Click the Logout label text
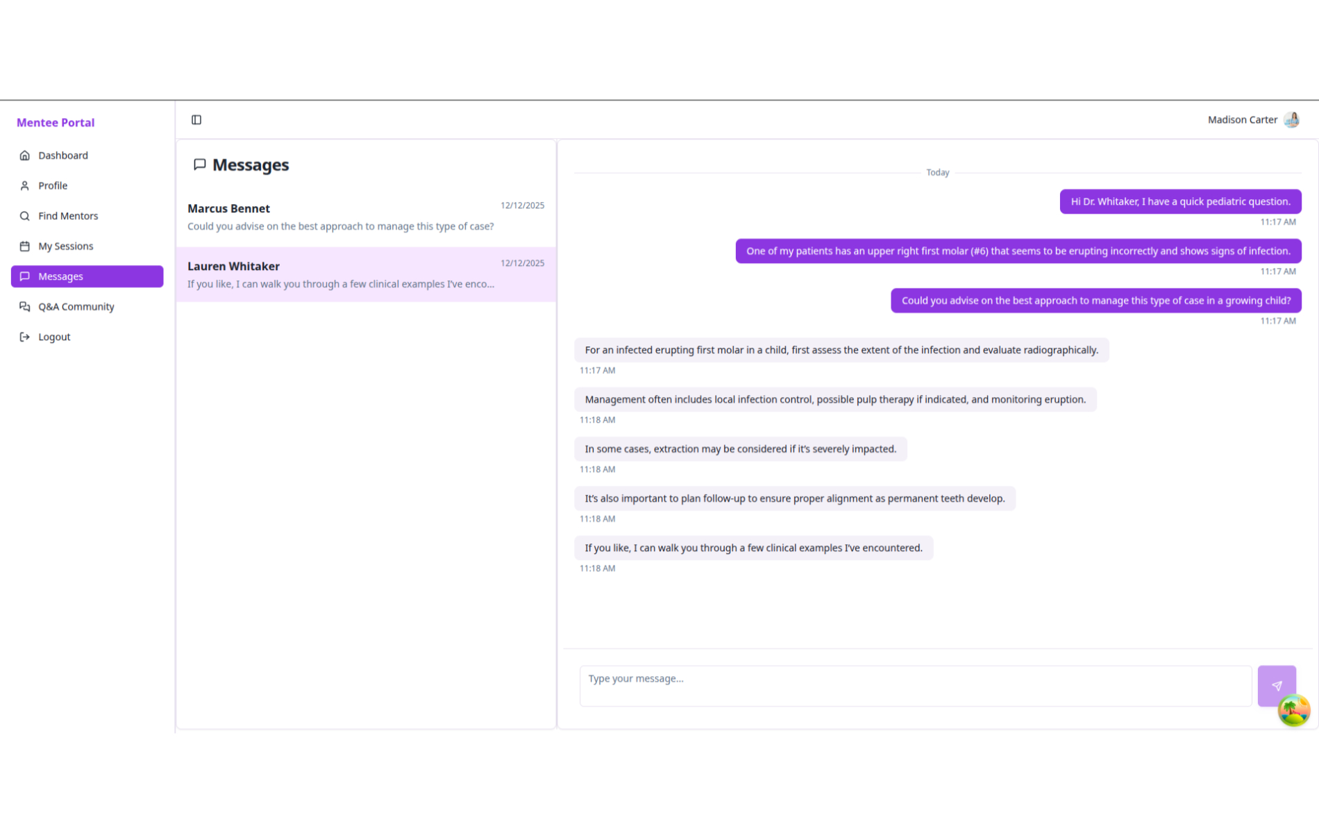This screenshot has width=1319, height=833. [x=54, y=337]
